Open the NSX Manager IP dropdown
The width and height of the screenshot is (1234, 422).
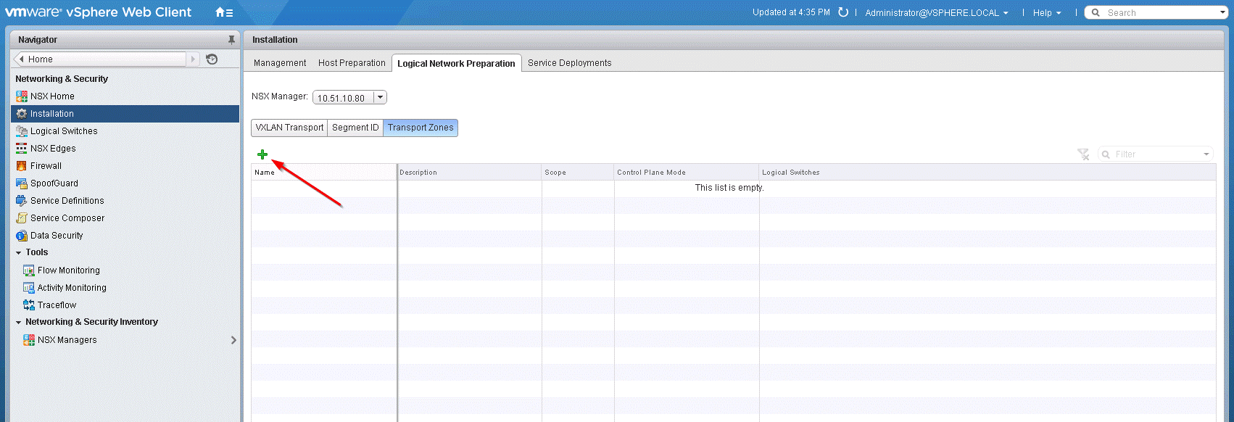(x=380, y=98)
